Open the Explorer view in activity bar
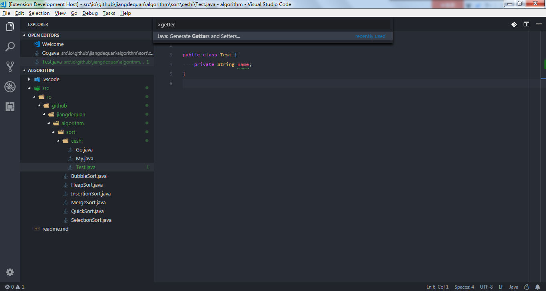This screenshot has height=291, width=546. 10,27
